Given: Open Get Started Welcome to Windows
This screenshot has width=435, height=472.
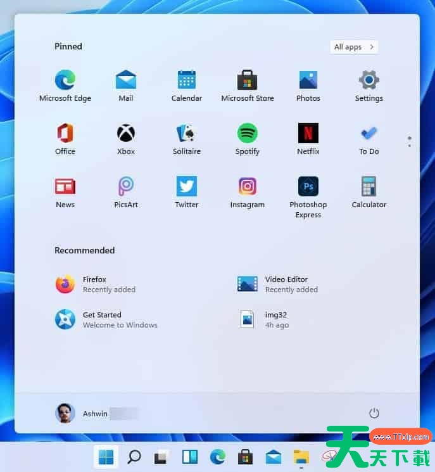Looking at the screenshot, I should 106,320.
